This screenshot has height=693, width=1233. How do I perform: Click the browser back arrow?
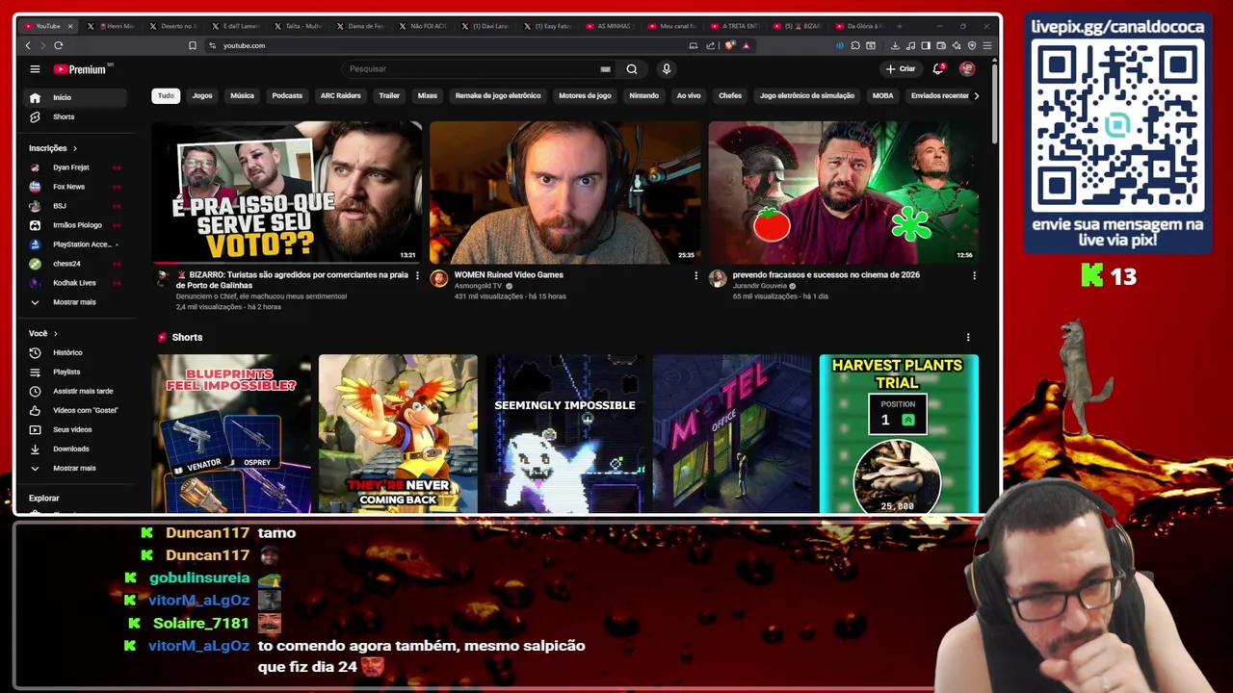tap(28, 45)
